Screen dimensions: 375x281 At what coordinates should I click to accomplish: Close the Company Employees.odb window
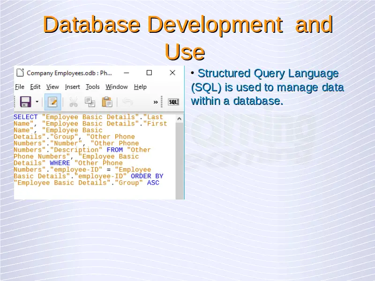tap(172, 73)
